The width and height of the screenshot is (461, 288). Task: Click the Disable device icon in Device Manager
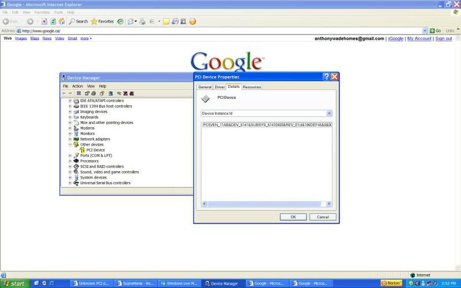[132, 93]
